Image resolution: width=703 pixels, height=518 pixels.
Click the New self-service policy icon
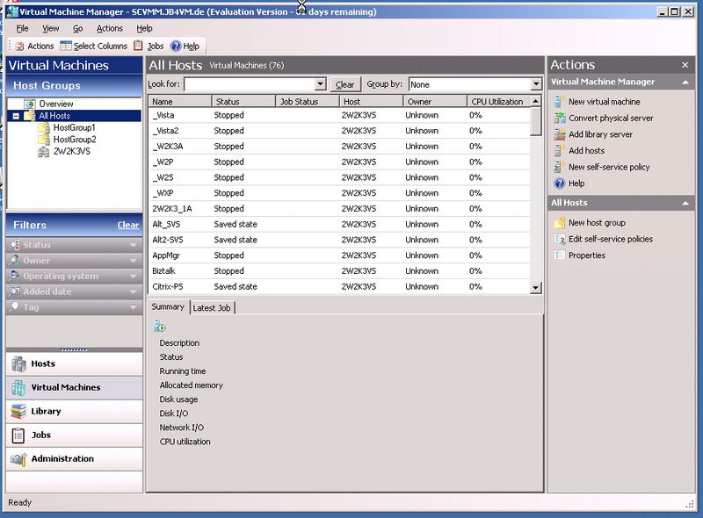tap(559, 167)
